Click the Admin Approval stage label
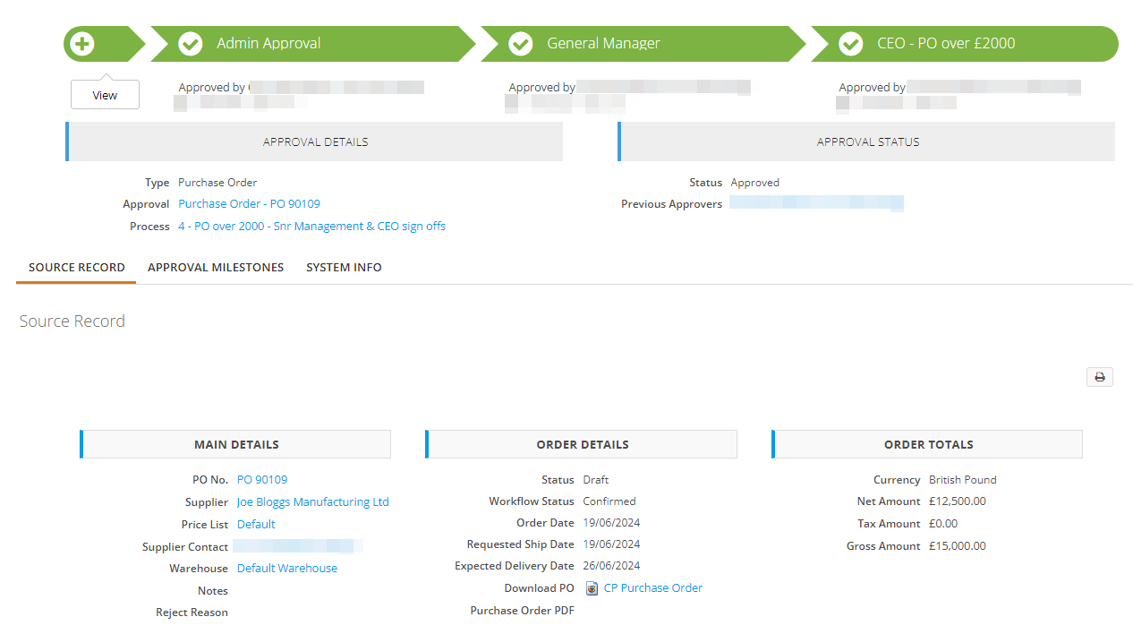Viewport: 1133px width, 634px height. tap(268, 43)
